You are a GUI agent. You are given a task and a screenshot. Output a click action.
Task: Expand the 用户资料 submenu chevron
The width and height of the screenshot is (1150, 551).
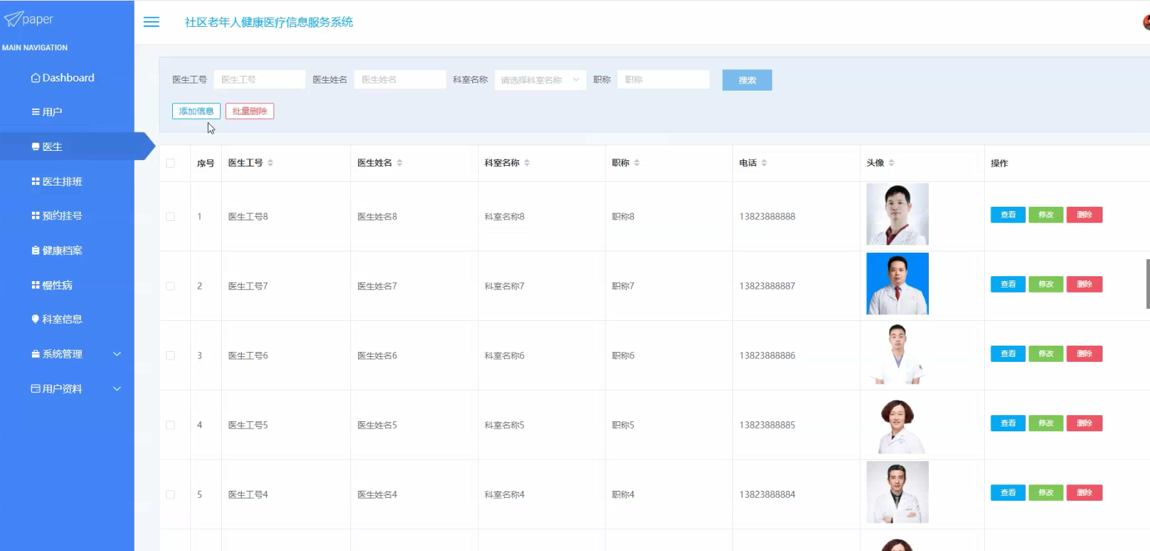[x=117, y=388]
